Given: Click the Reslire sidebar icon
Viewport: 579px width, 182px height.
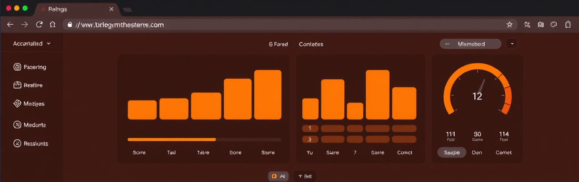Looking at the screenshot, I should pyautogui.click(x=17, y=85).
